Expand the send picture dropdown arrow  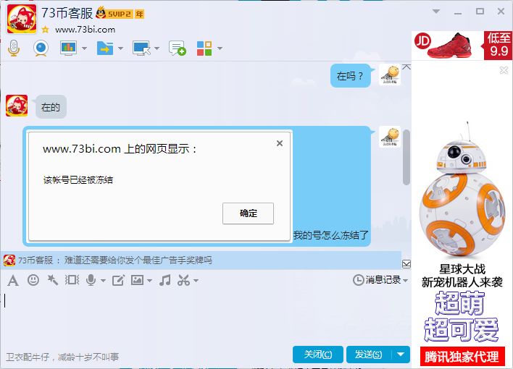[149, 281]
